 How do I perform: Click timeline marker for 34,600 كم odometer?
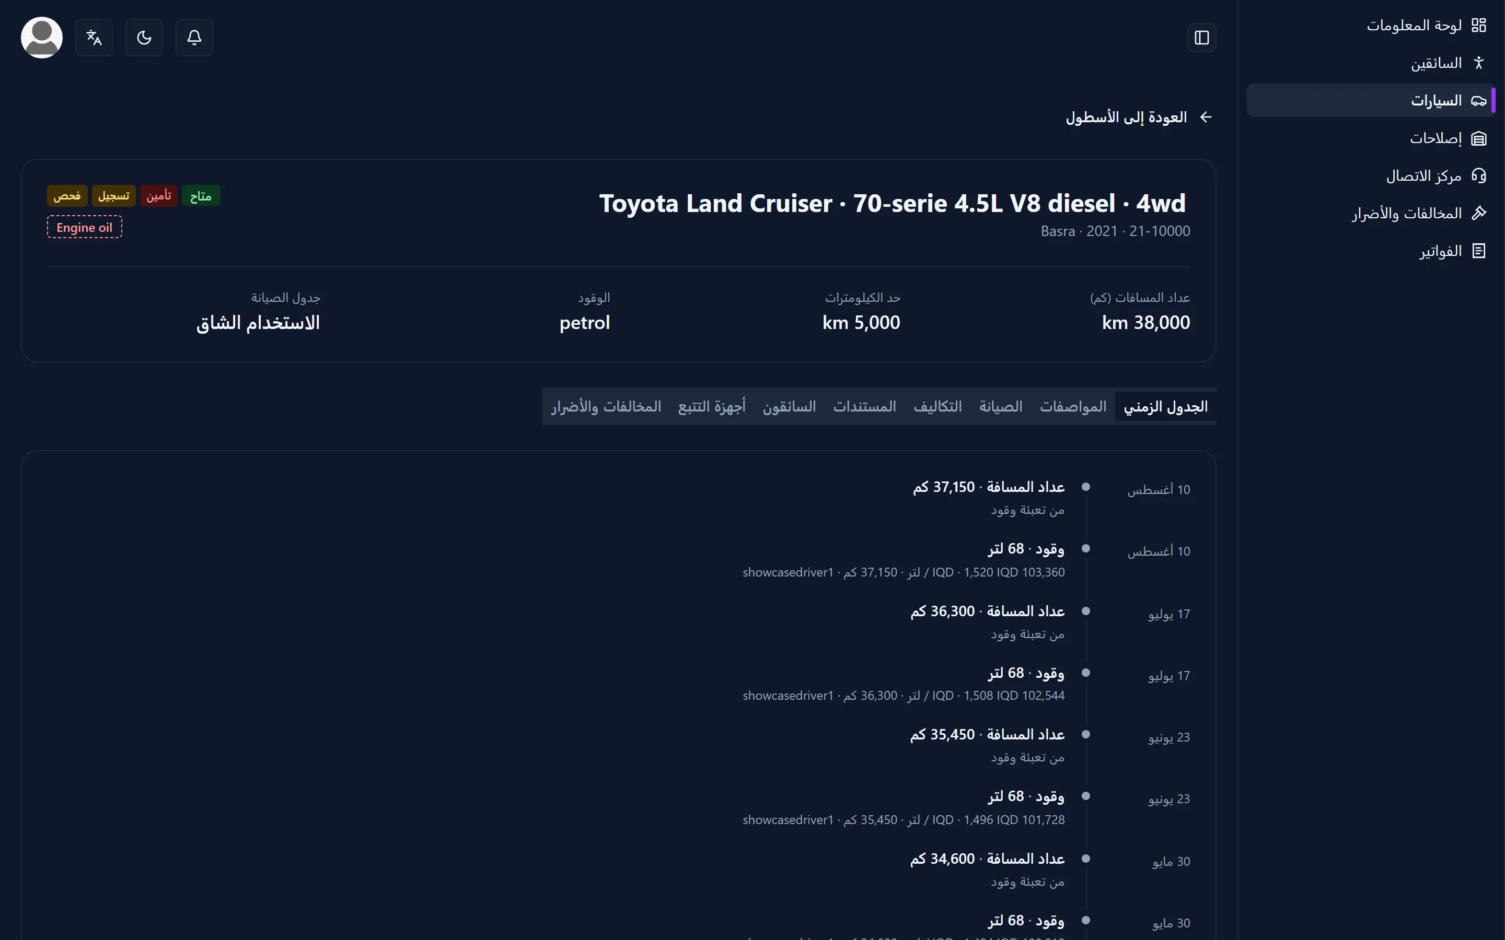(x=1086, y=859)
